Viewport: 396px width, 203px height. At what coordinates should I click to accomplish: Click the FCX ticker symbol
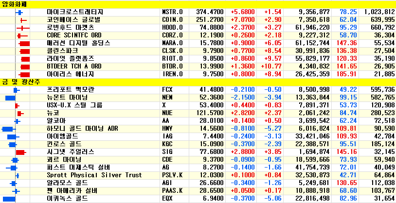pos(167,89)
